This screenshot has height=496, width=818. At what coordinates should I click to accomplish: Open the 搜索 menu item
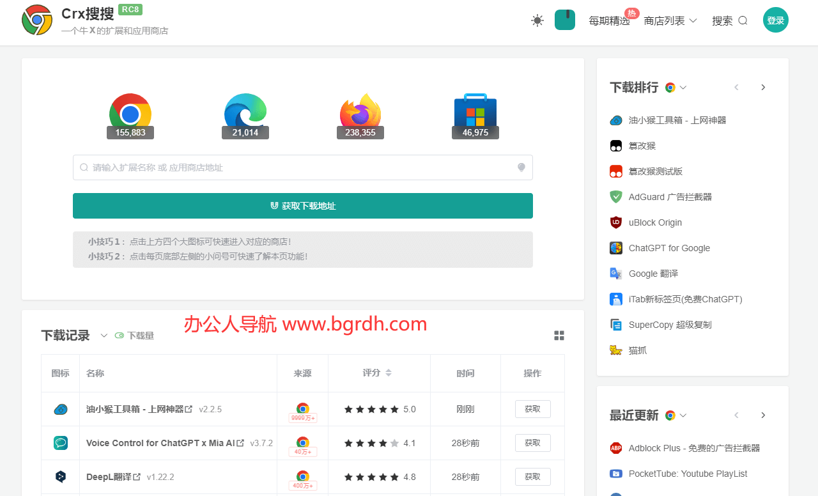tap(730, 20)
